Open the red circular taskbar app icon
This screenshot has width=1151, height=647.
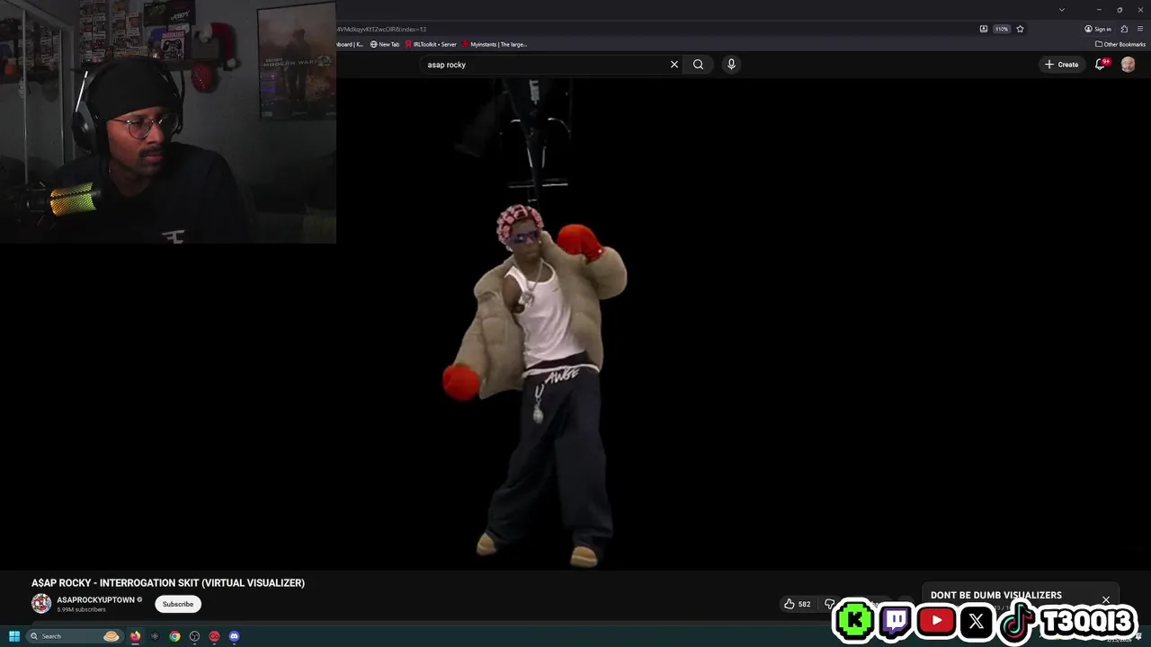coord(214,636)
